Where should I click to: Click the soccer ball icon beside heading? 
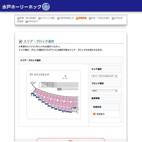[x=20, y=41]
